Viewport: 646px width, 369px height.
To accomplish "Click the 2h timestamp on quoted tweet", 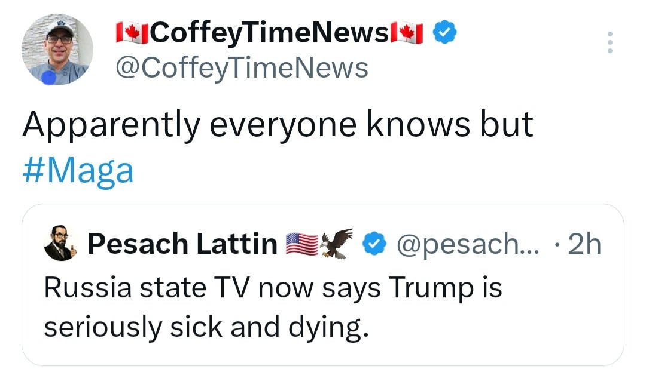I will (584, 244).
